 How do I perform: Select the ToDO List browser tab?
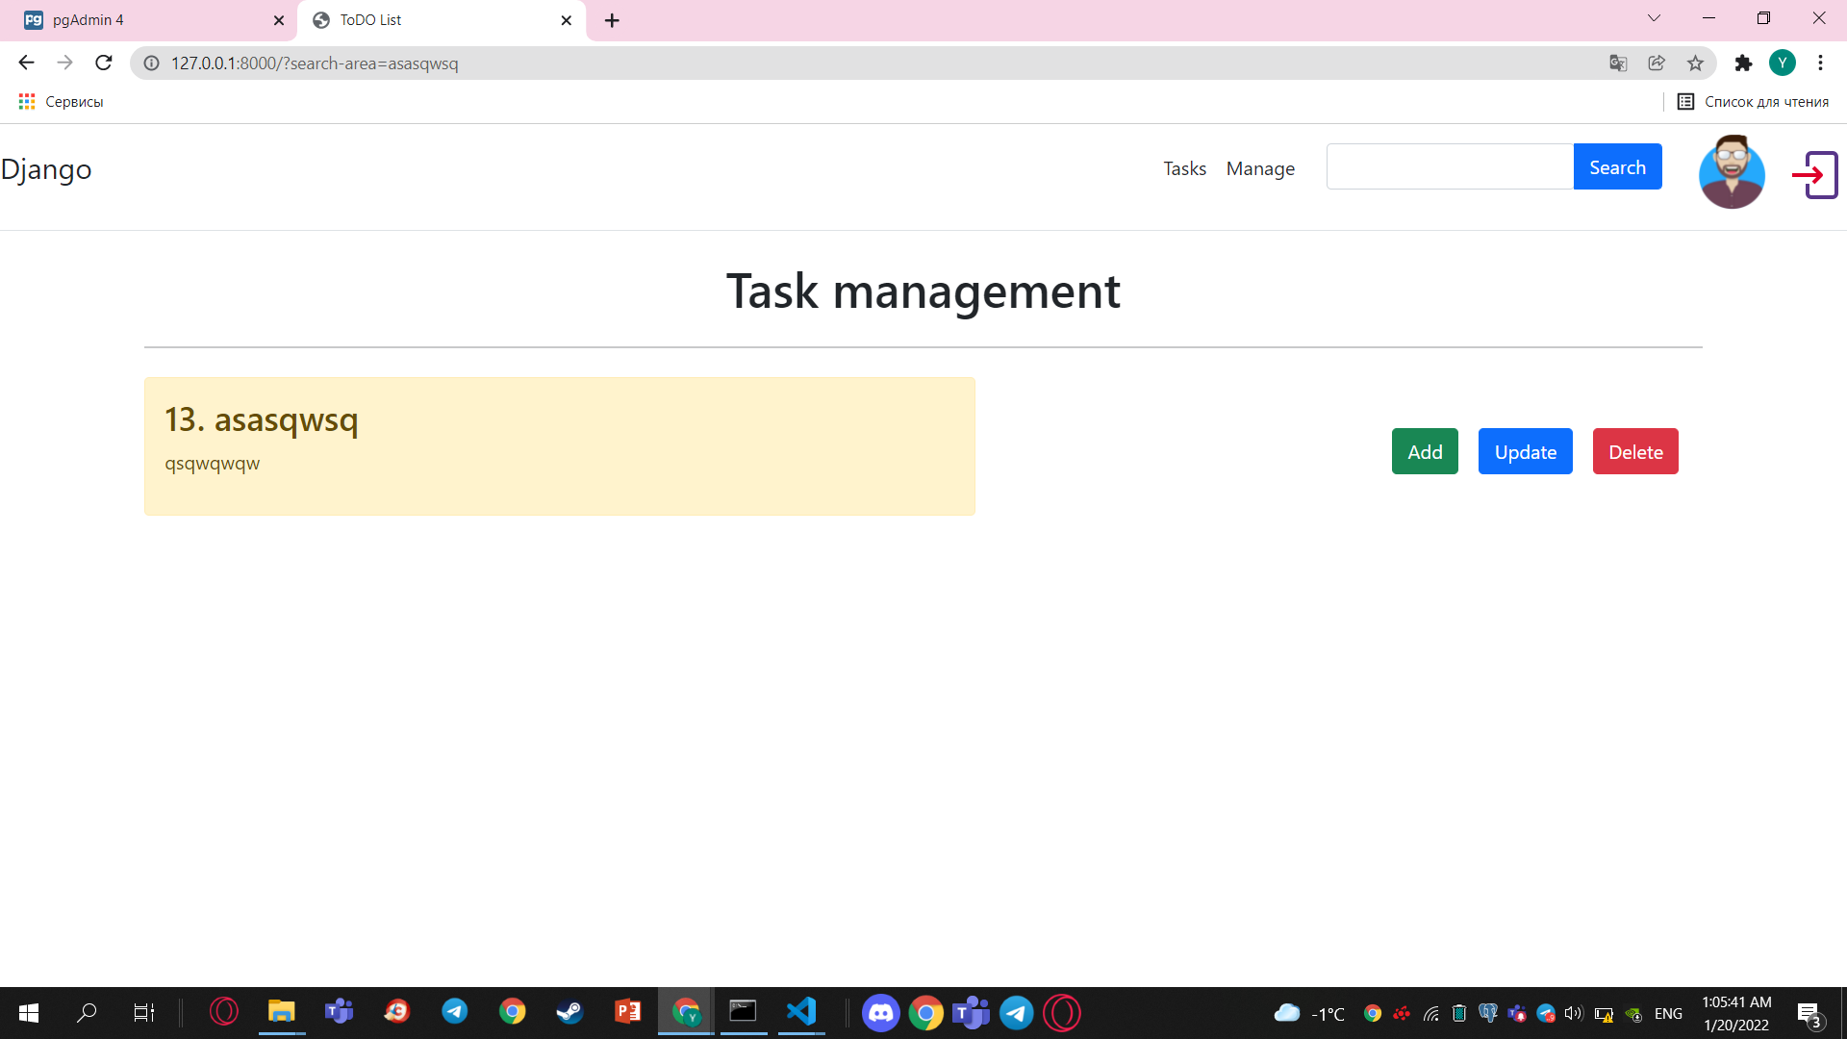click(443, 20)
